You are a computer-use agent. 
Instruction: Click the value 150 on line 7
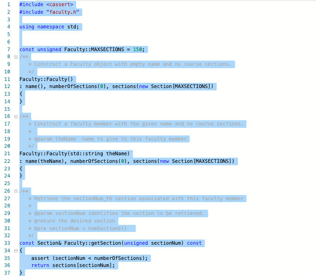click(x=138, y=49)
